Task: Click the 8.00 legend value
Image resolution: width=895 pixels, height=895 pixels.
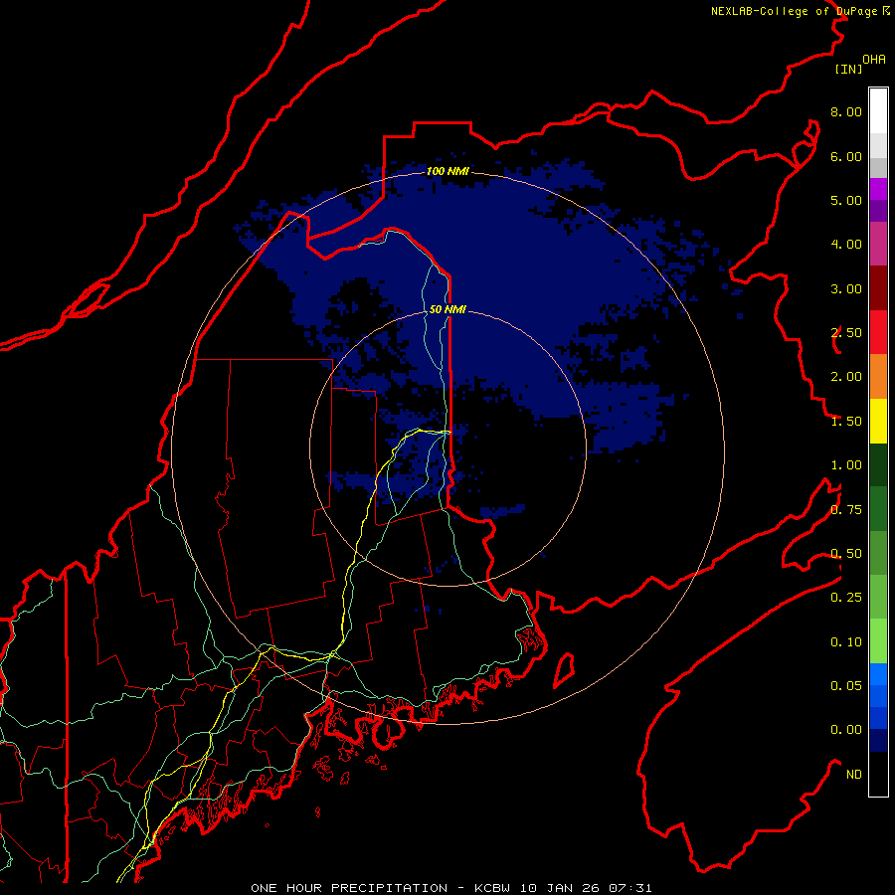Action: pos(846,111)
